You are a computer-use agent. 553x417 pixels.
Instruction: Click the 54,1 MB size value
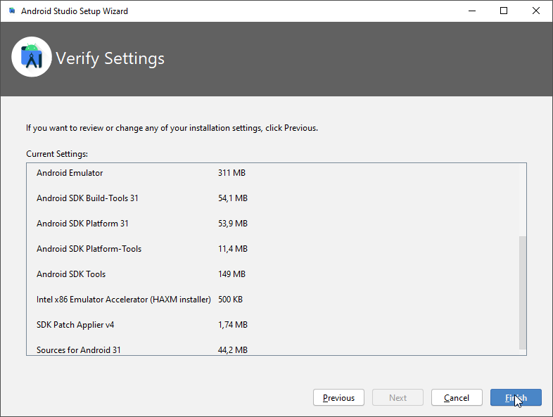pyautogui.click(x=233, y=198)
